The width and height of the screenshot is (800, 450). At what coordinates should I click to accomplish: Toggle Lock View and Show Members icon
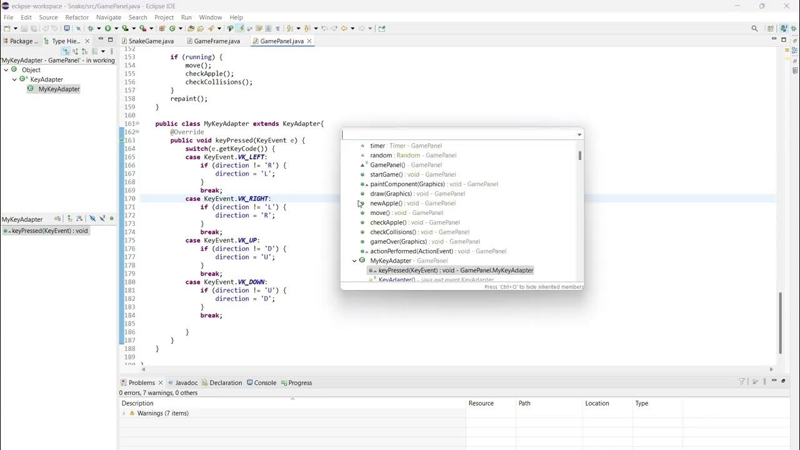coord(57,219)
